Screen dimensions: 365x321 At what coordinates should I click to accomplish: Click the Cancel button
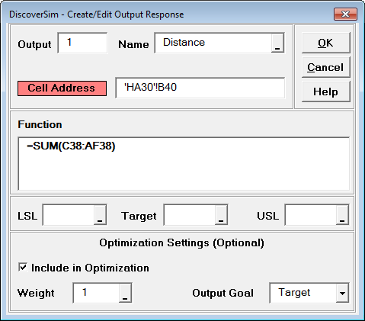pyautogui.click(x=325, y=67)
